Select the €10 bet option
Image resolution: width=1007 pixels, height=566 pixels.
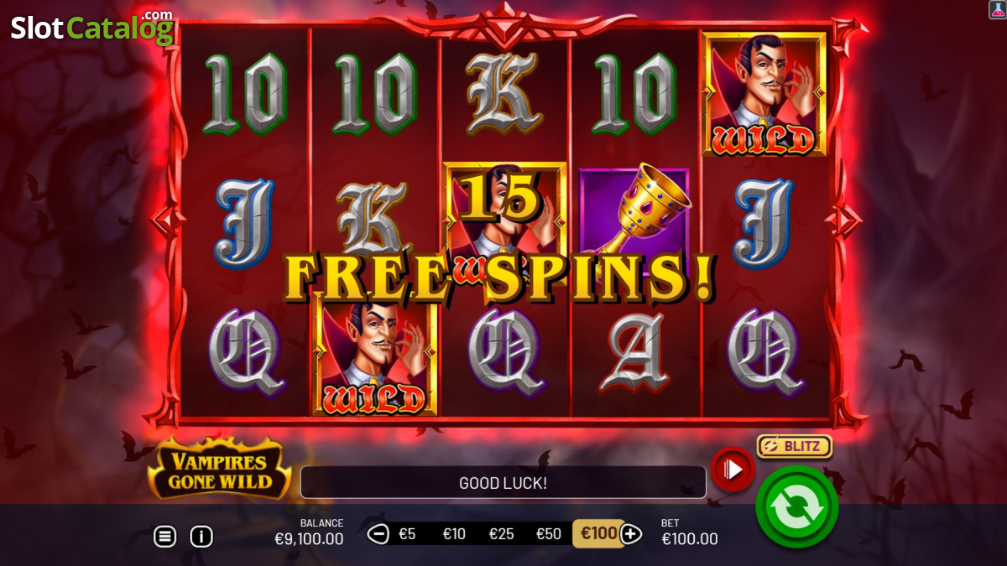(x=454, y=534)
